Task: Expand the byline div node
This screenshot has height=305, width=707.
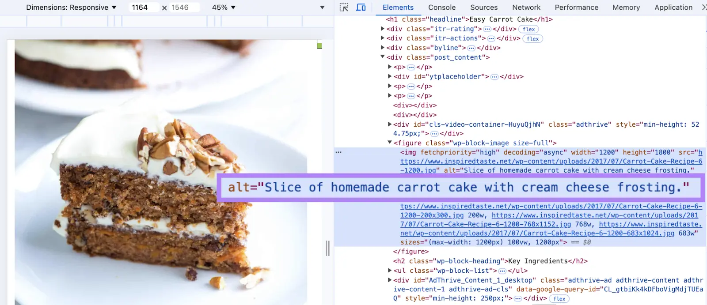Action: tap(383, 48)
